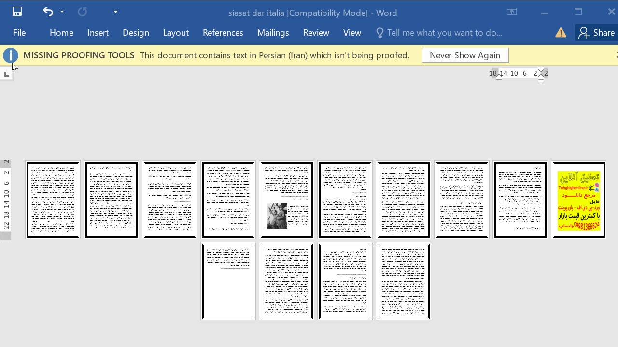This screenshot has height=347, width=618.
Task: Select the last page in bottom row
Action: (404, 281)
